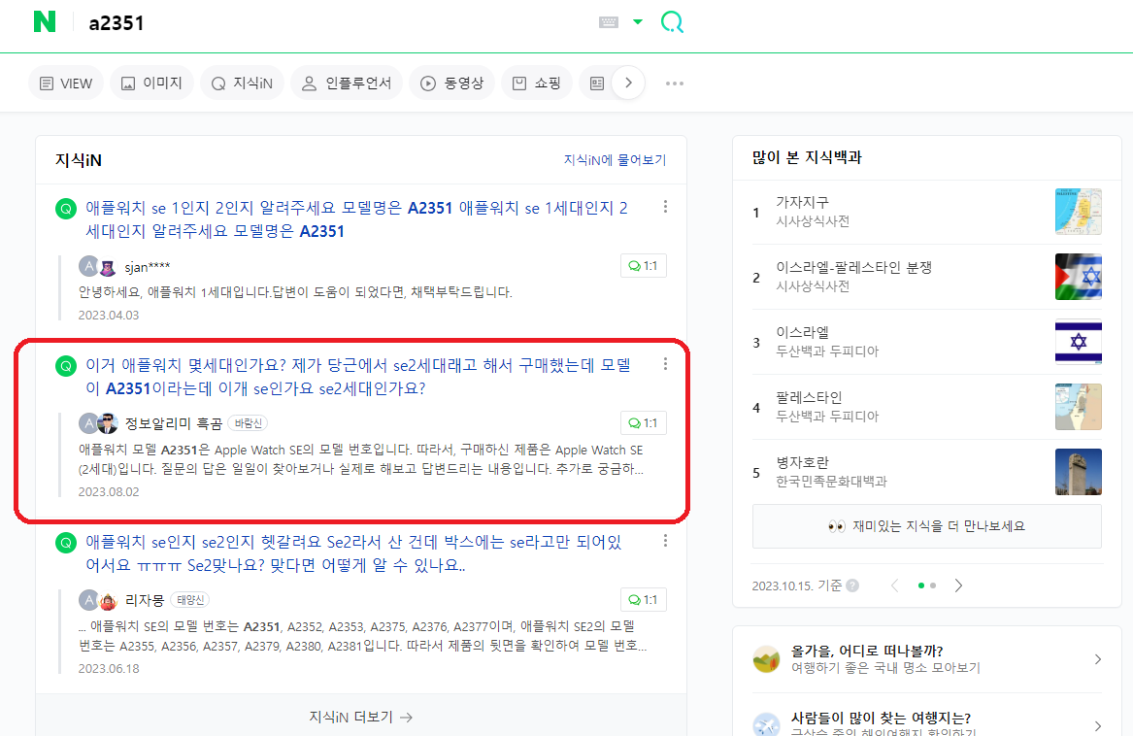Open the rank 3 이스라엘 entry
Screen dimensions: 1133x736
pos(803,333)
